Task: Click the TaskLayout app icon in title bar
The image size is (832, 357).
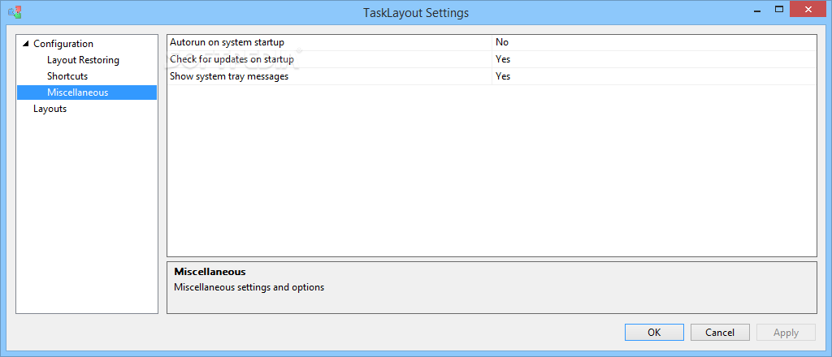Action: point(15,11)
